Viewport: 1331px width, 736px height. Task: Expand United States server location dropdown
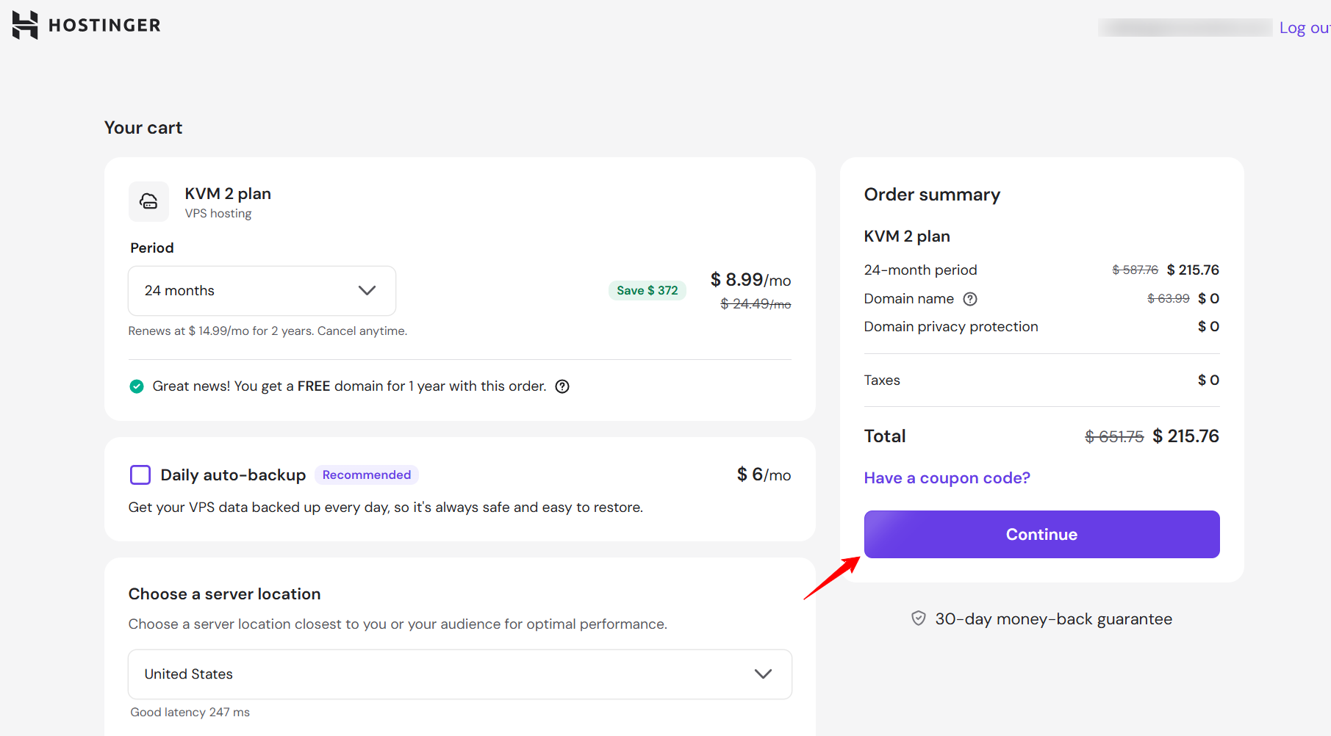(x=460, y=674)
